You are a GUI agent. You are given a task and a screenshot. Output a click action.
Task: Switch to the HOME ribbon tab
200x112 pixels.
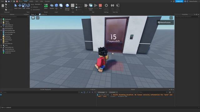coord(26,1)
